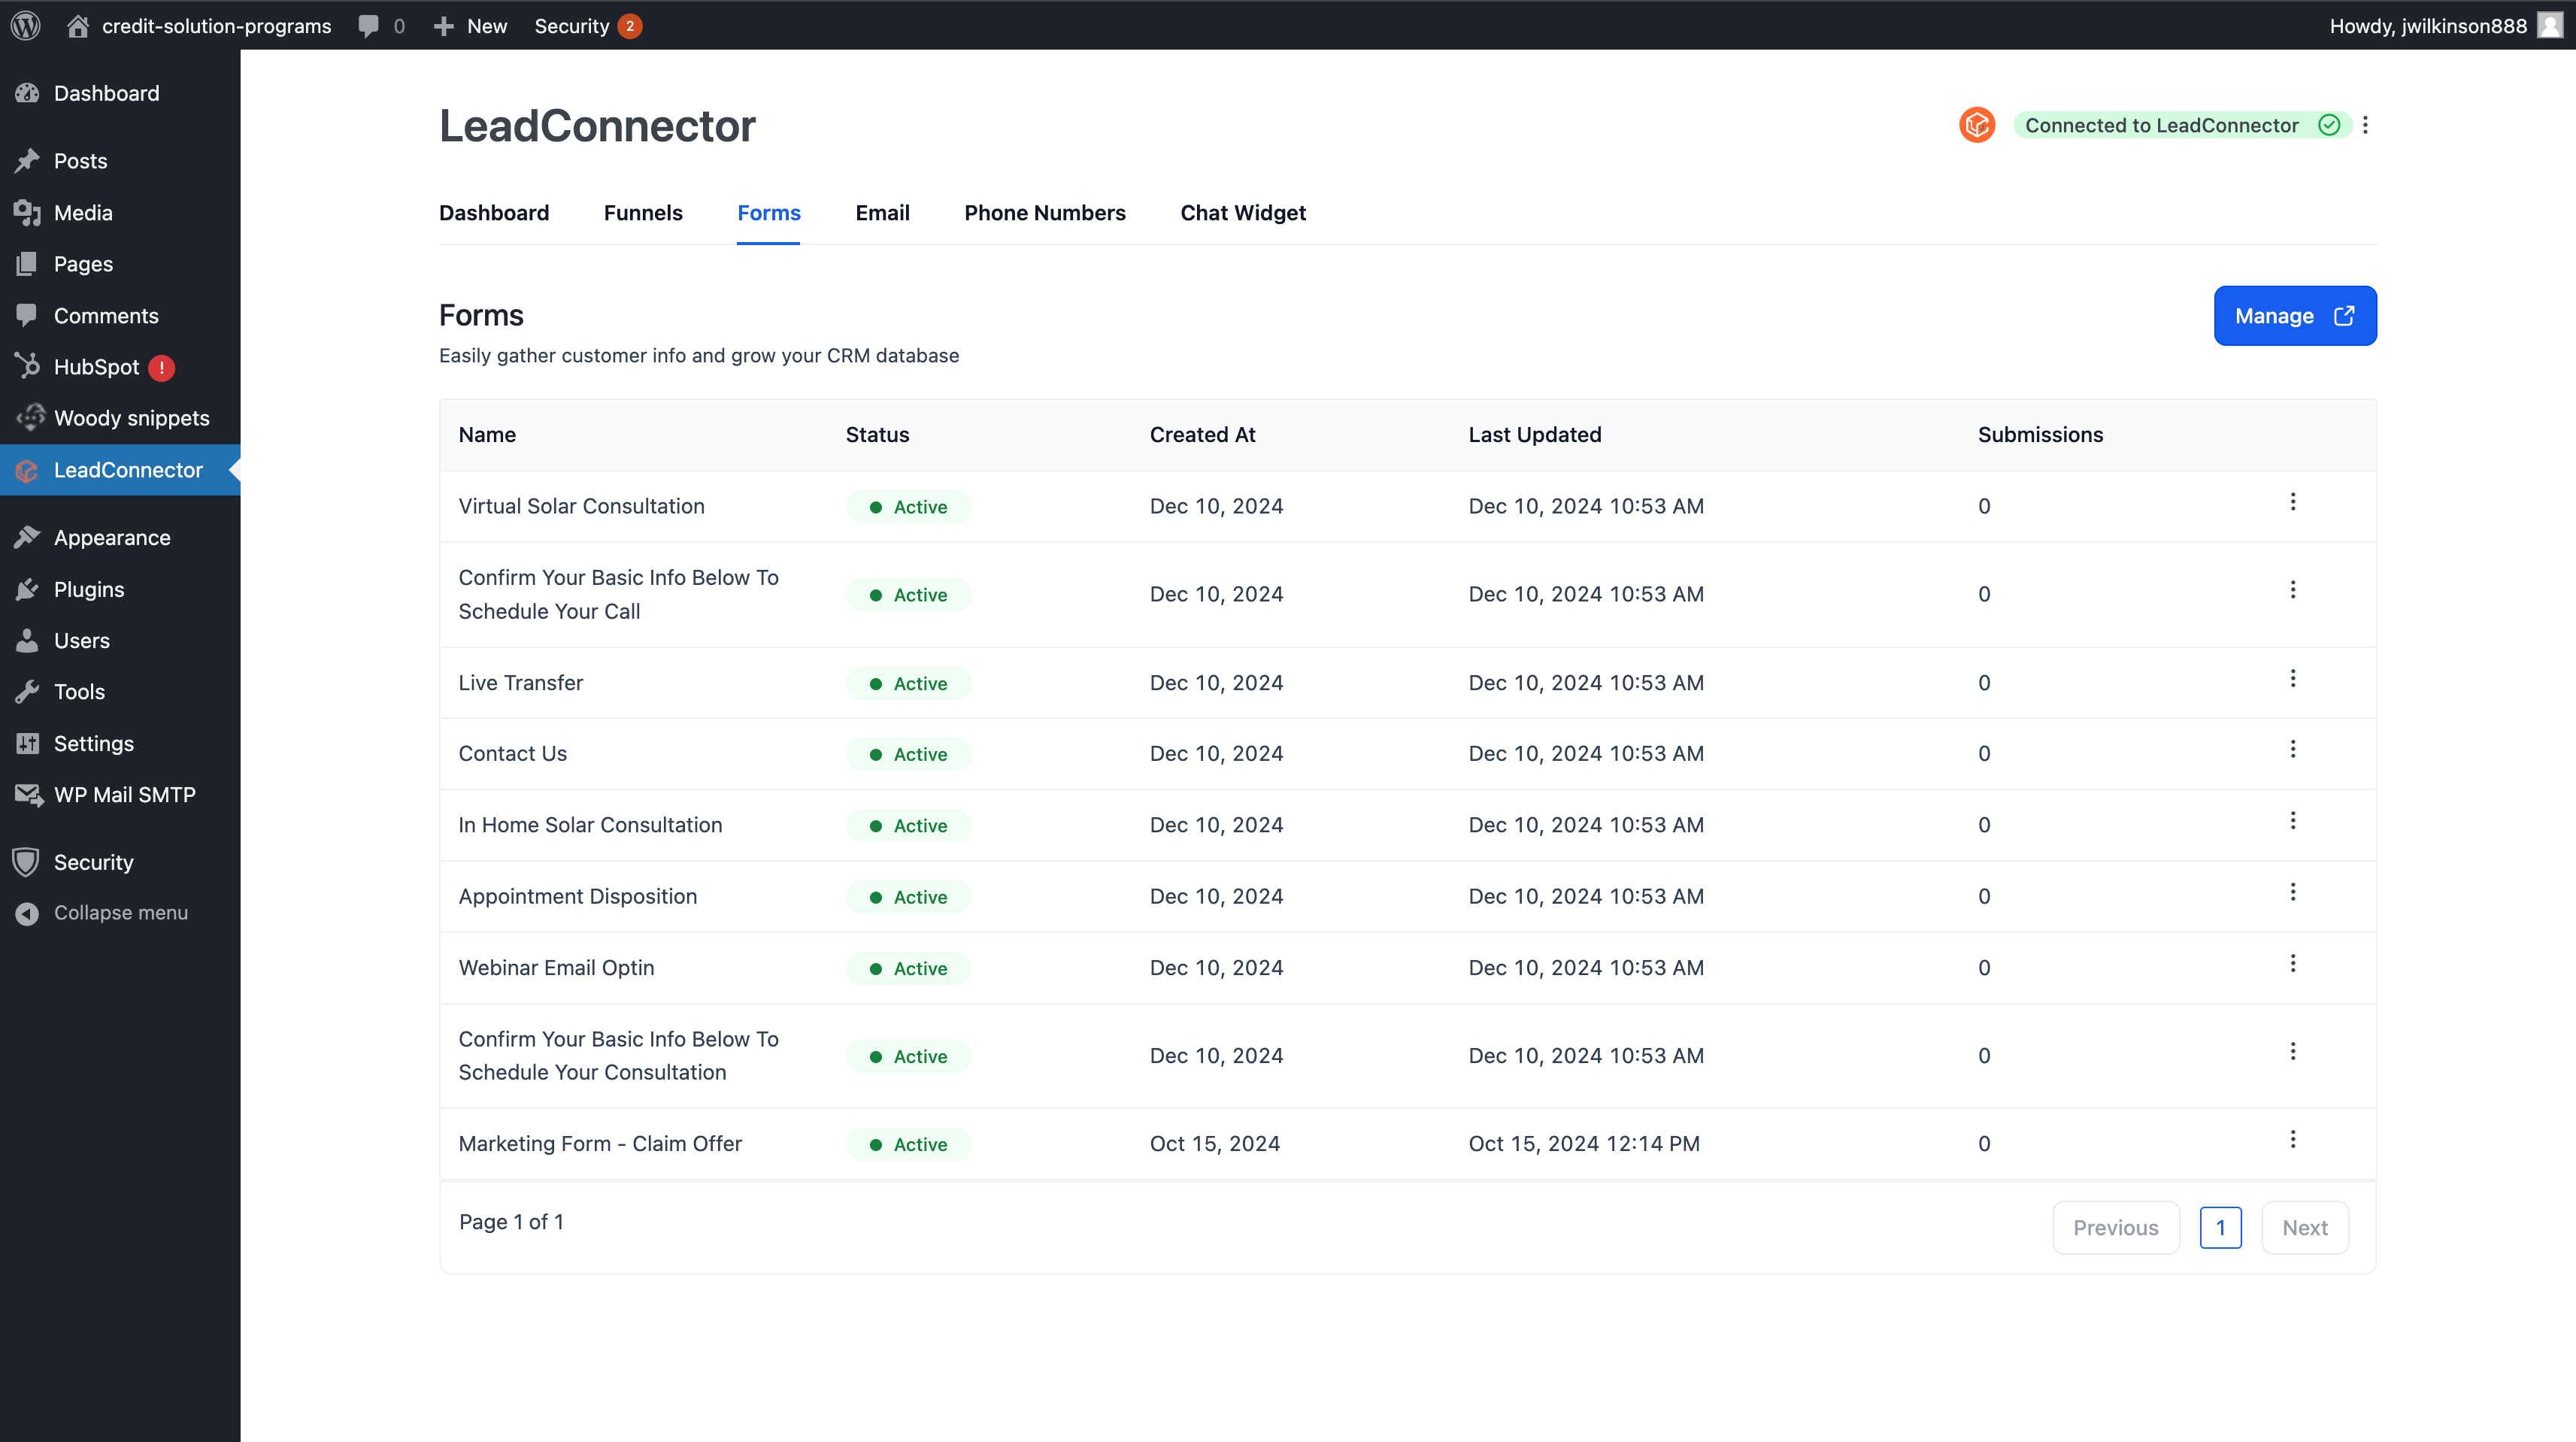2576x1442 pixels.
Task: Open three-dot menu for Contact Us form
Action: 2292,750
